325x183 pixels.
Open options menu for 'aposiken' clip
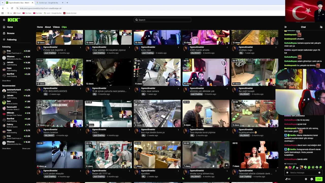coord(178,171)
